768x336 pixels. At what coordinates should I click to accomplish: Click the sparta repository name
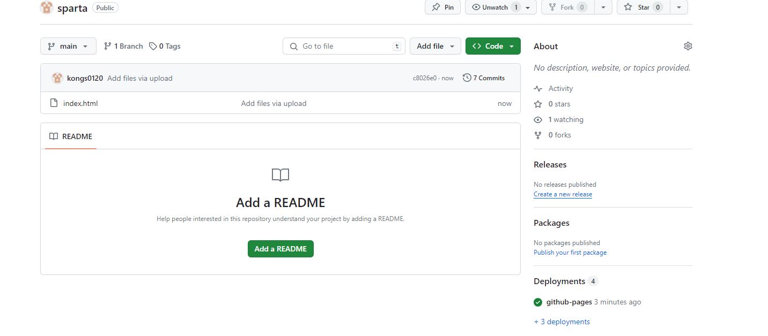[x=72, y=7]
